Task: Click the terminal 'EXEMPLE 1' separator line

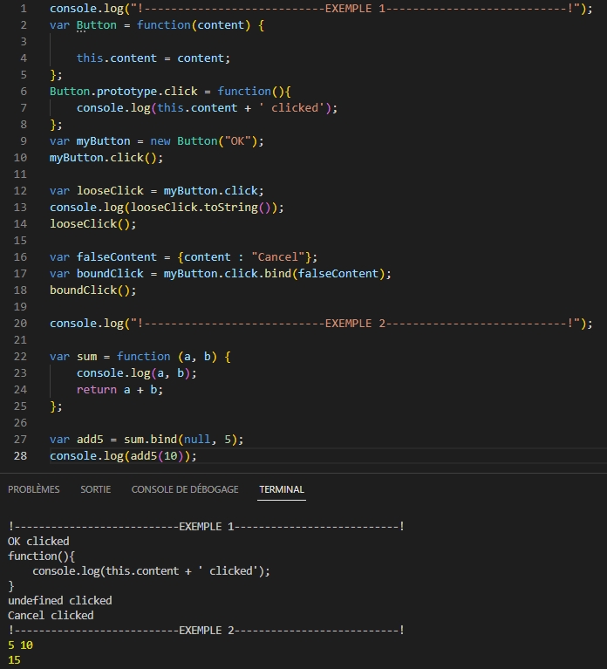Action: pyautogui.click(x=206, y=527)
